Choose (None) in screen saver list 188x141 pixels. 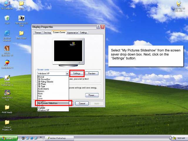click(x=53, y=77)
